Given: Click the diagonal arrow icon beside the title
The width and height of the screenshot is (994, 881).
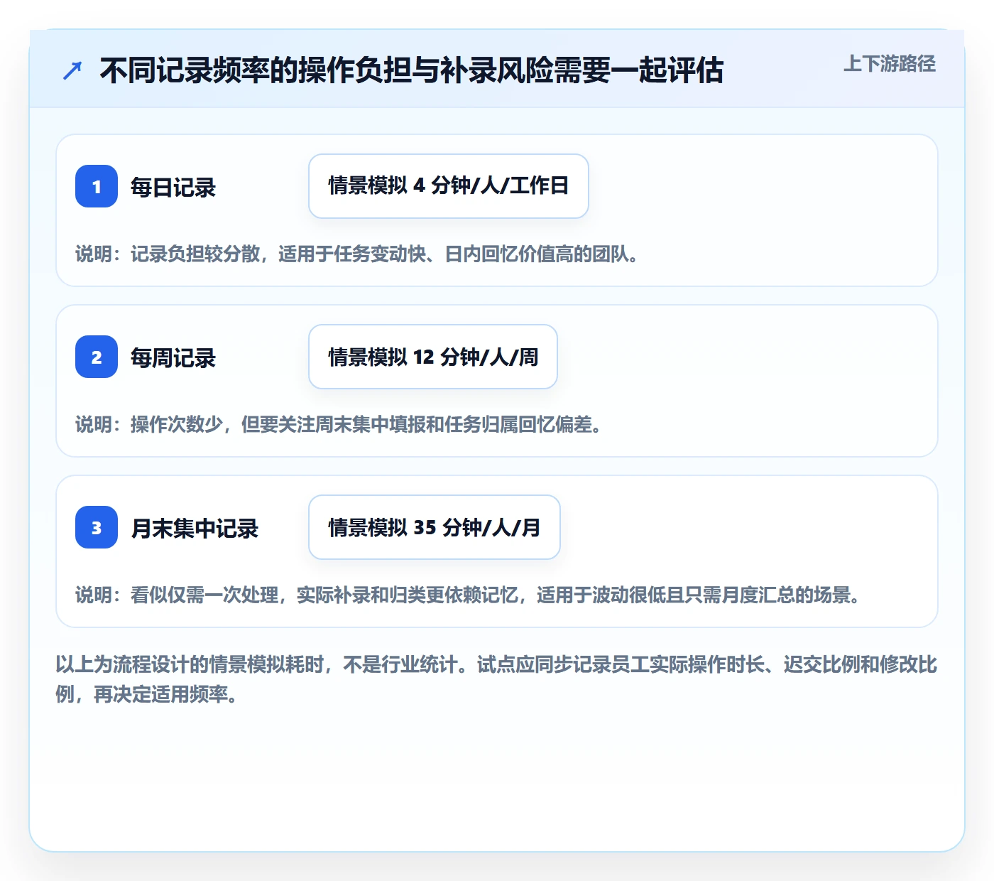Looking at the screenshot, I should pos(72,70).
